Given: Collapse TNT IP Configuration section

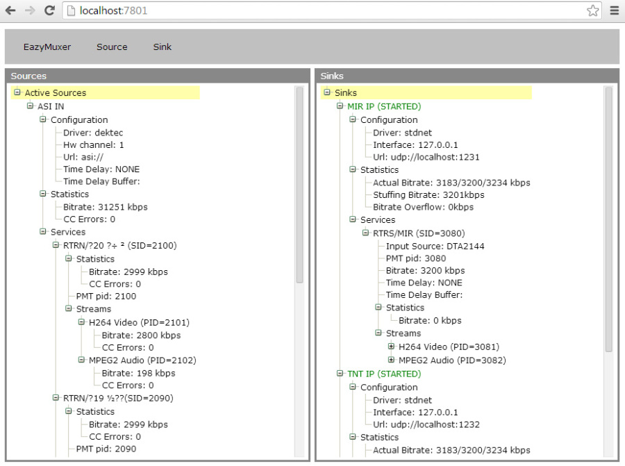Looking at the screenshot, I should tap(353, 387).
